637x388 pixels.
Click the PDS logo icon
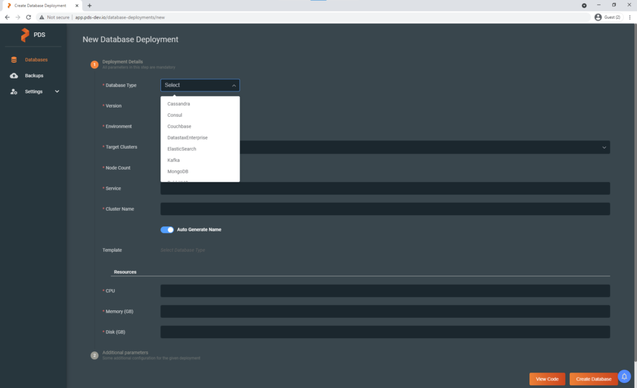tap(25, 35)
